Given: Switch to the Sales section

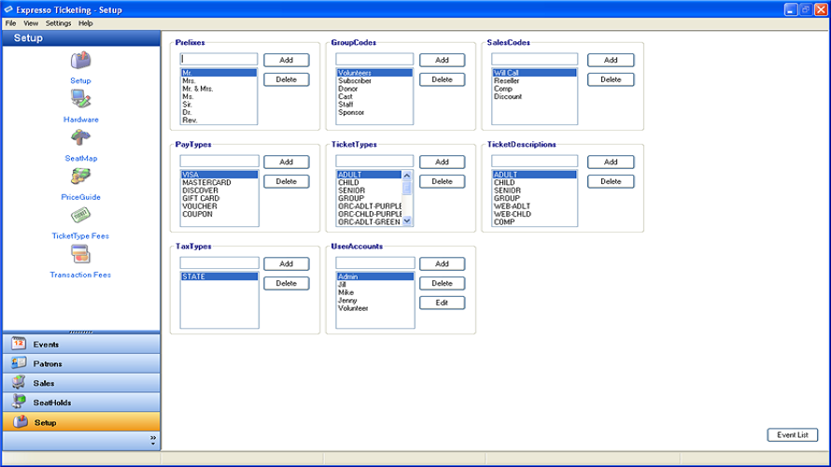Looking at the screenshot, I should click(x=81, y=383).
